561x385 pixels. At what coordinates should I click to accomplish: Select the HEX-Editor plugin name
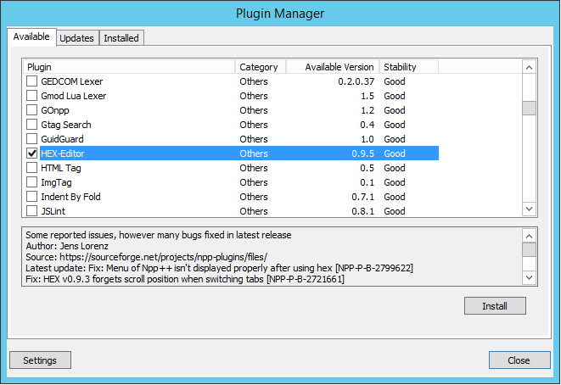point(63,153)
